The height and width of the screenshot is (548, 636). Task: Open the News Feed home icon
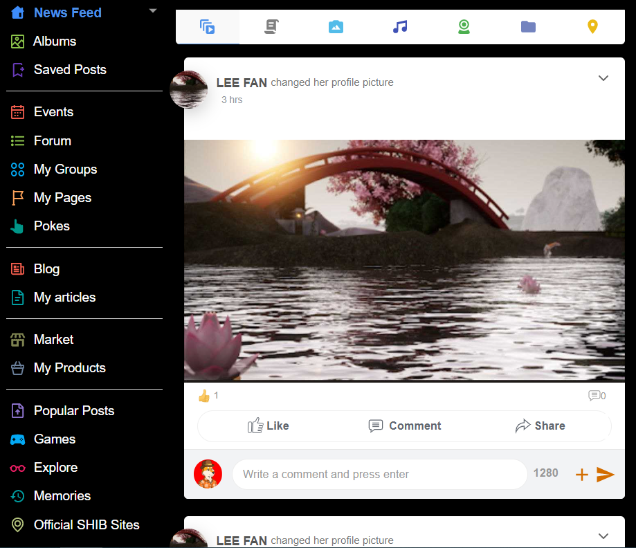coord(17,12)
